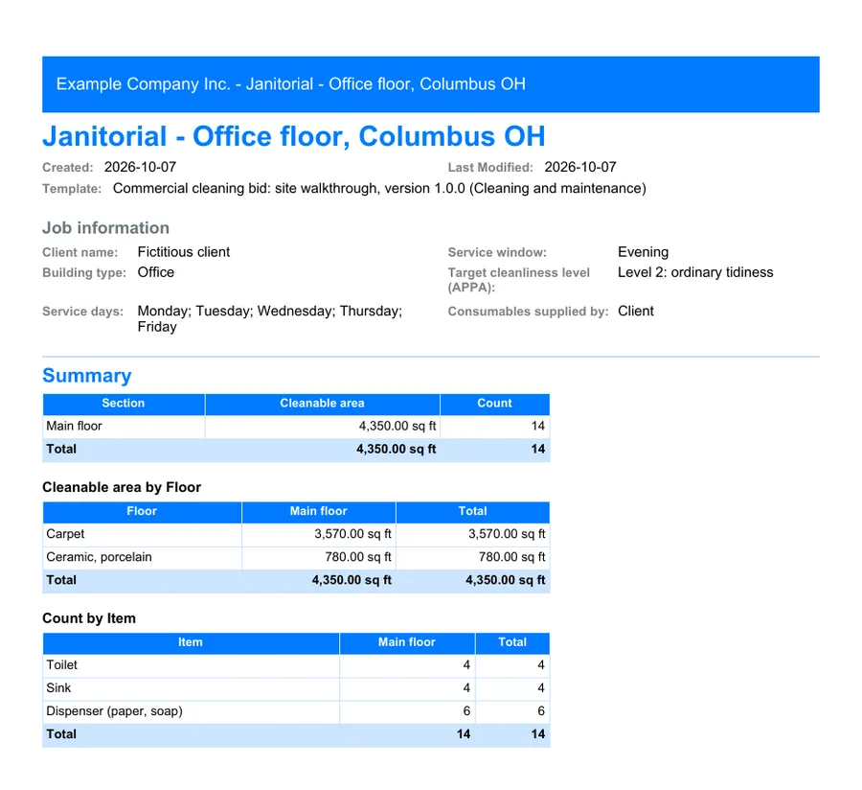Select the 'Sink' row label
862x790 pixels.
(x=58, y=688)
